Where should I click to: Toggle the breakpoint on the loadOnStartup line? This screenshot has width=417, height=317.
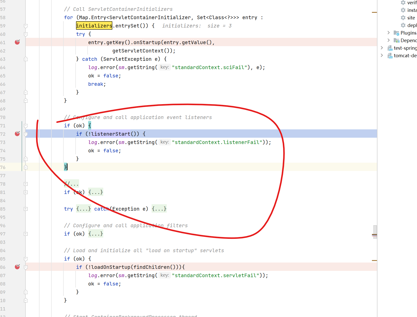coord(17,267)
